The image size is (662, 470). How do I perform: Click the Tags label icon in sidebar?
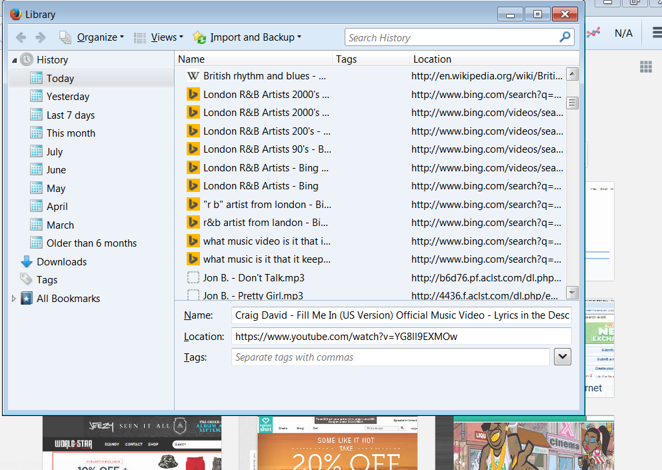(x=26, y=279)
